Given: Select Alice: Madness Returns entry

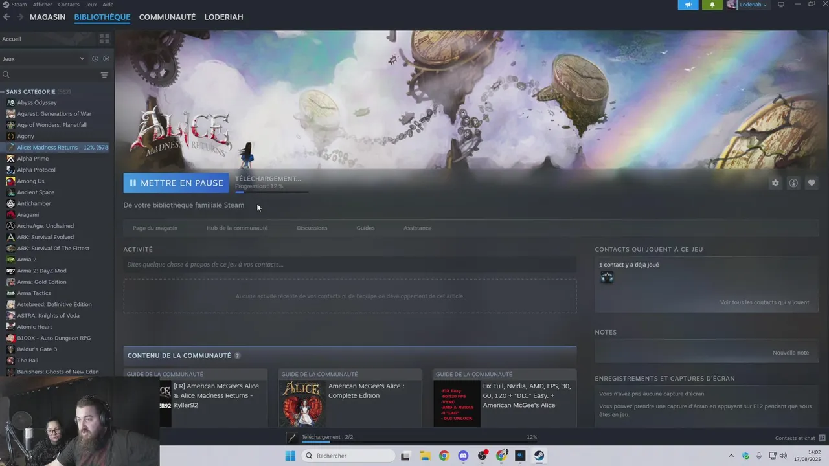Looking at the screenshot, I should click(x=62, y=148).
